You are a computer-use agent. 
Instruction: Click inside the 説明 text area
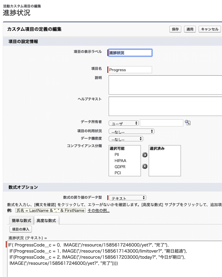(165, 85)
